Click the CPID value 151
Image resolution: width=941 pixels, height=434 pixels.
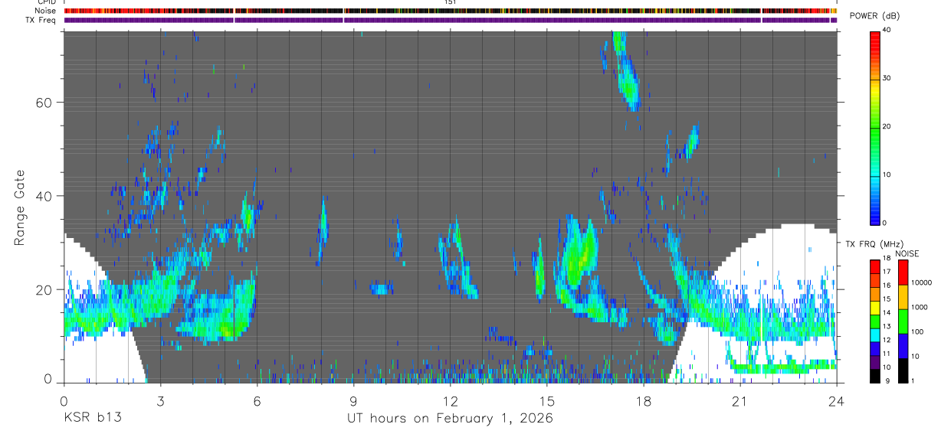(x=451, y=2)
